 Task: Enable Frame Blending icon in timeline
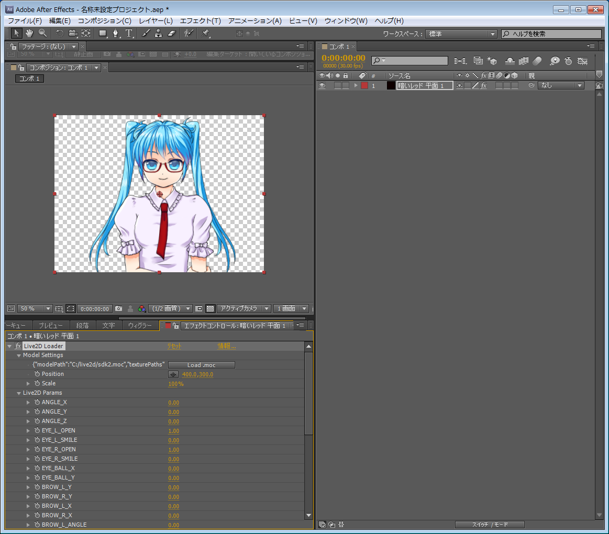coord(524,61)
